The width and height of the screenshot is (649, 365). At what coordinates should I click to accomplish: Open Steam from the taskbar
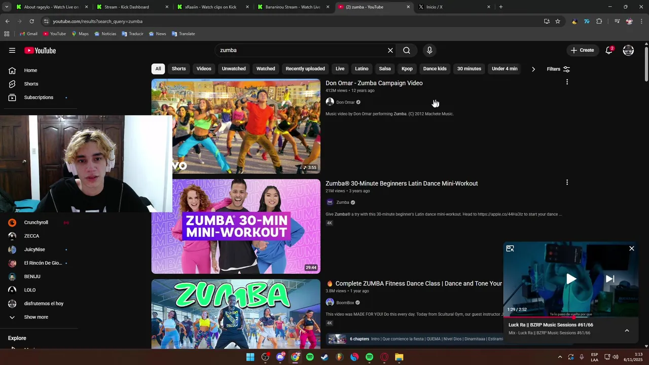pyautogui.click(x=324, y=357)
